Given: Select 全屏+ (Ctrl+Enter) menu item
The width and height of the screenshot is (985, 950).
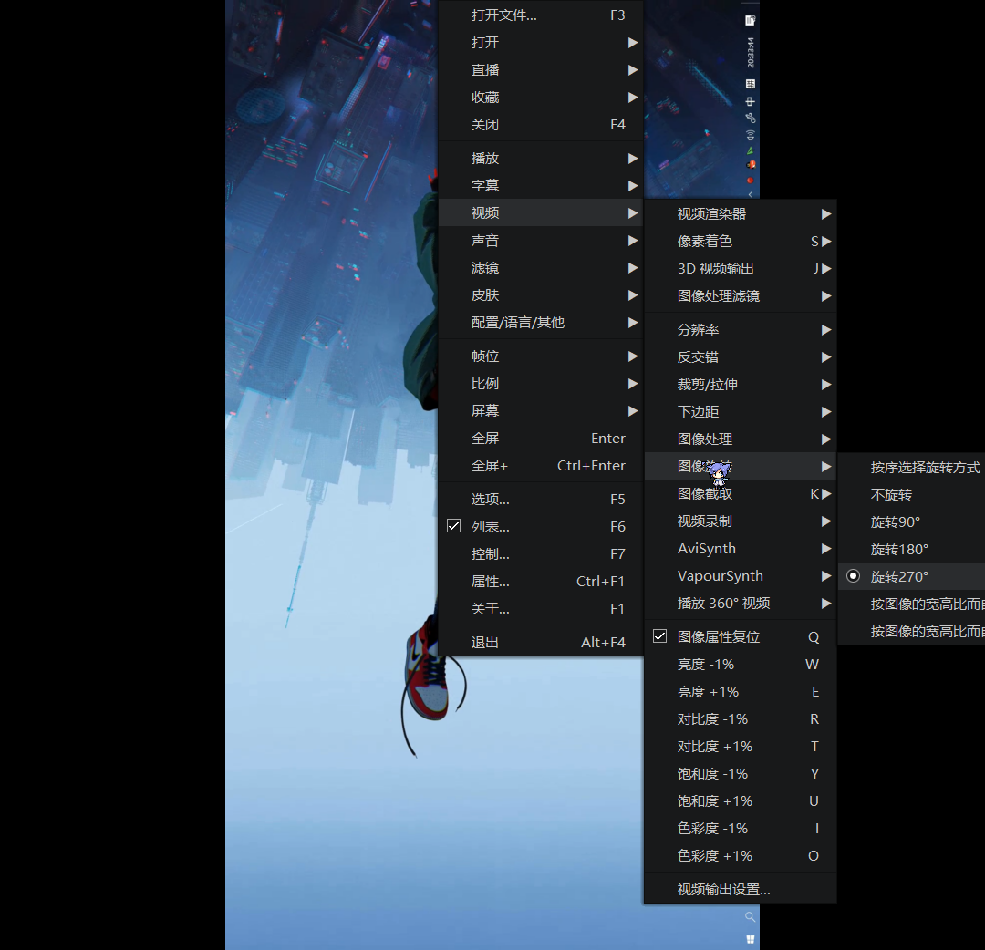Looking at the screenshot, I should (x=540, y=466).
